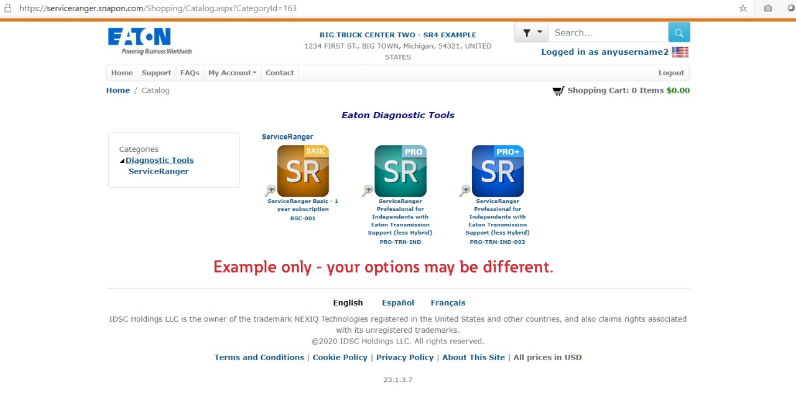Open the ServiceRanger Basic product image

click(303, 171)
